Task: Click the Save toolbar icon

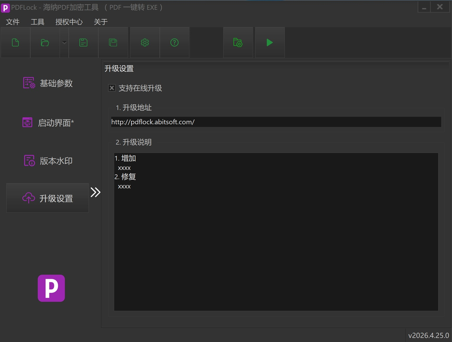Action: coord(83,42)
